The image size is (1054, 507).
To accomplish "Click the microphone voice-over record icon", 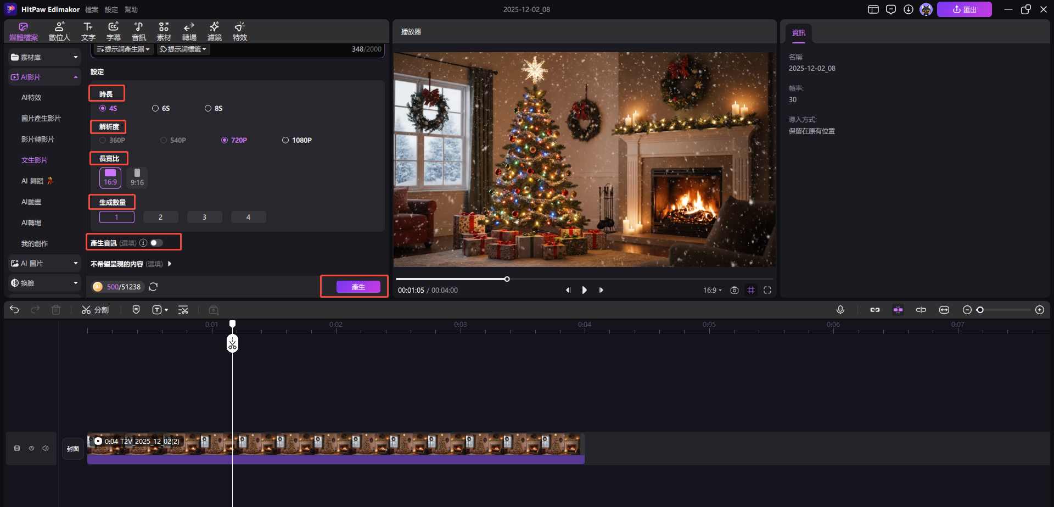I will point(840,310).
